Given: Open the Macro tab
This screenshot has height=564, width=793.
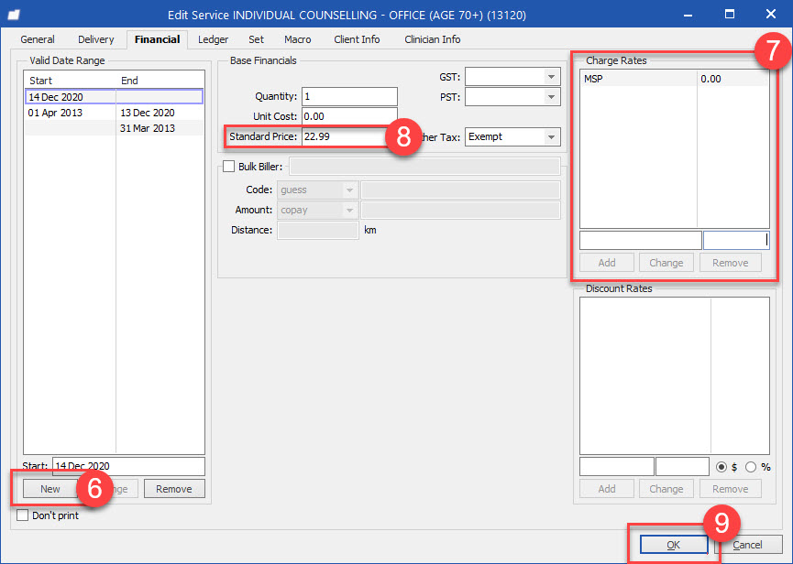Looking at the screenshot, I should [299, 39].
